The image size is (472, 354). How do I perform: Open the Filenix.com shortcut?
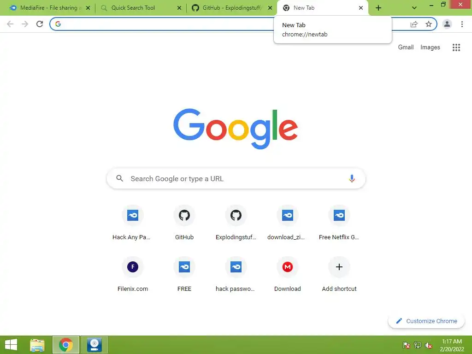coord(132,275)
